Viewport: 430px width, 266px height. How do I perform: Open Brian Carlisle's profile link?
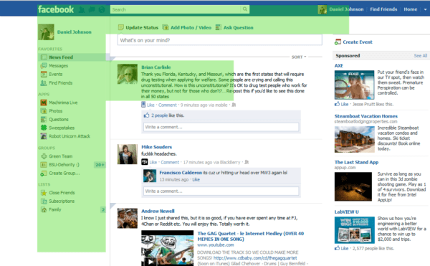pos(156,67)
